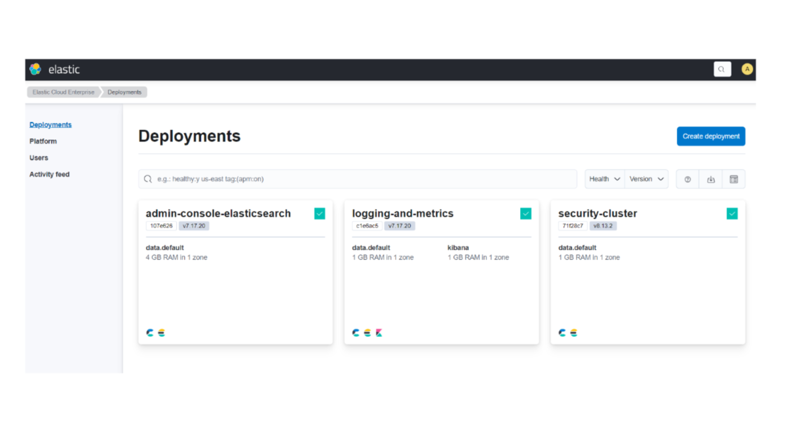Screen dimensions: 785x442
Task: Open Platform in the sidebar
Action: (43, 141)
